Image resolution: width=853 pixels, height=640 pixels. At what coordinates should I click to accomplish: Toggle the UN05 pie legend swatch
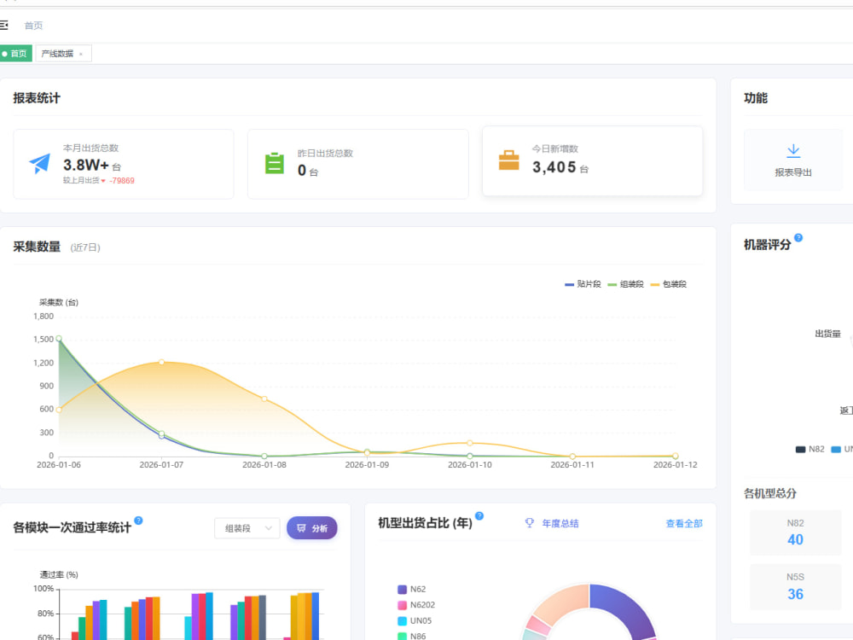coord(402,621)
